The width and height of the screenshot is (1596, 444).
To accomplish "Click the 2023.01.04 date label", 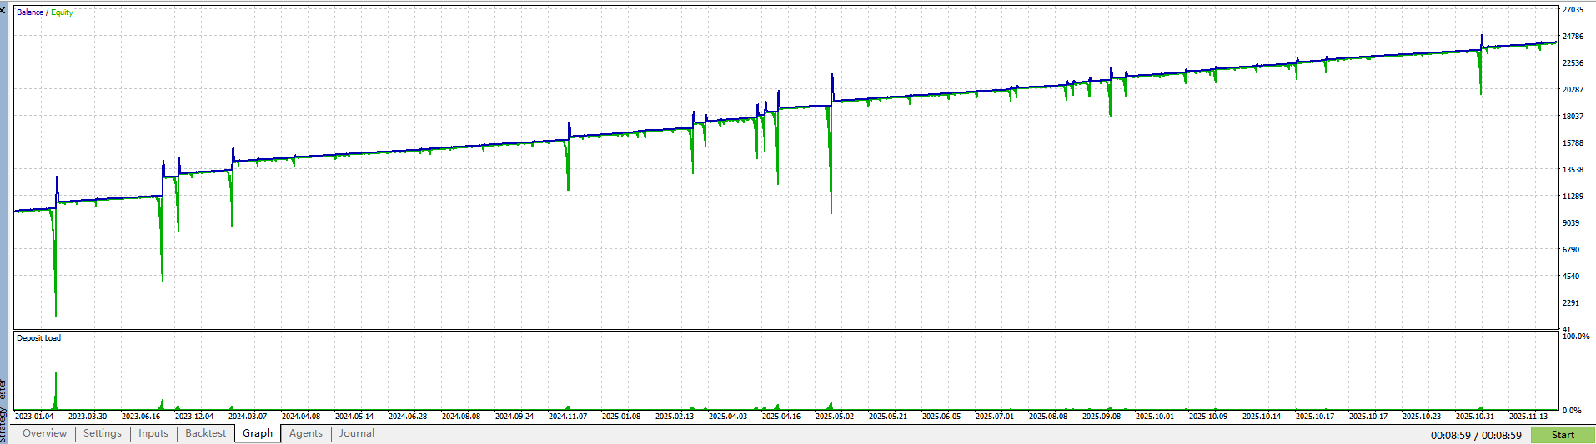I will tap(34, 417).
